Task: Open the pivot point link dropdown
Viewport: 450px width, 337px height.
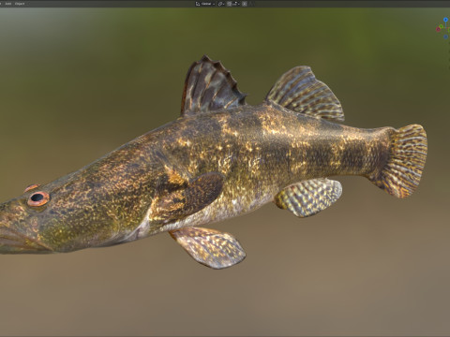Action: coord(221,4)
